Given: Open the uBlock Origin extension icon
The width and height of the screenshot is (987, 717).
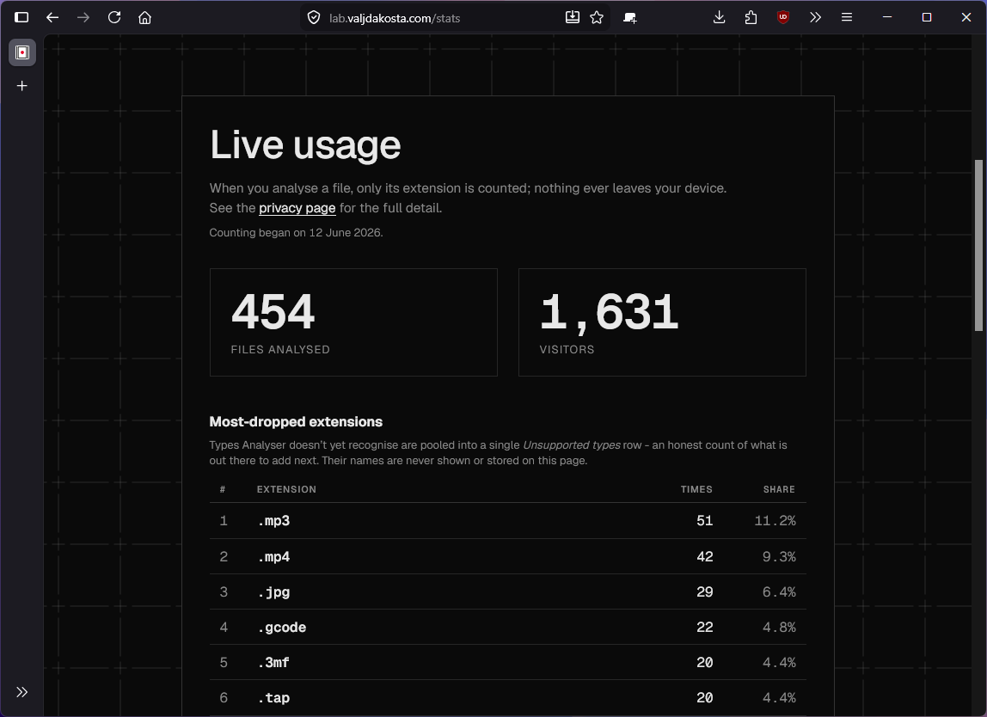Looking at the screenshot, I should [x=783, y=18].
